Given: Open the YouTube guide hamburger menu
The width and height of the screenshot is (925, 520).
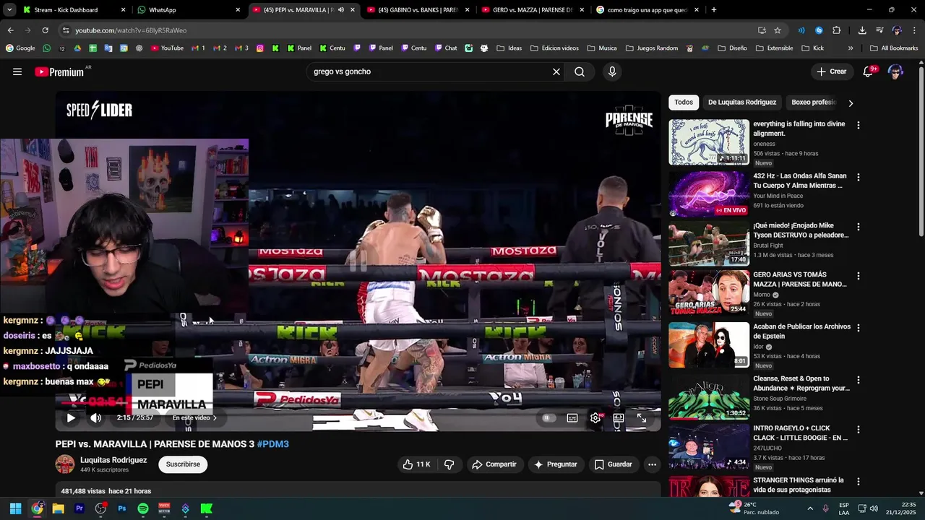Looking at the screenshot, I should 17,71.
